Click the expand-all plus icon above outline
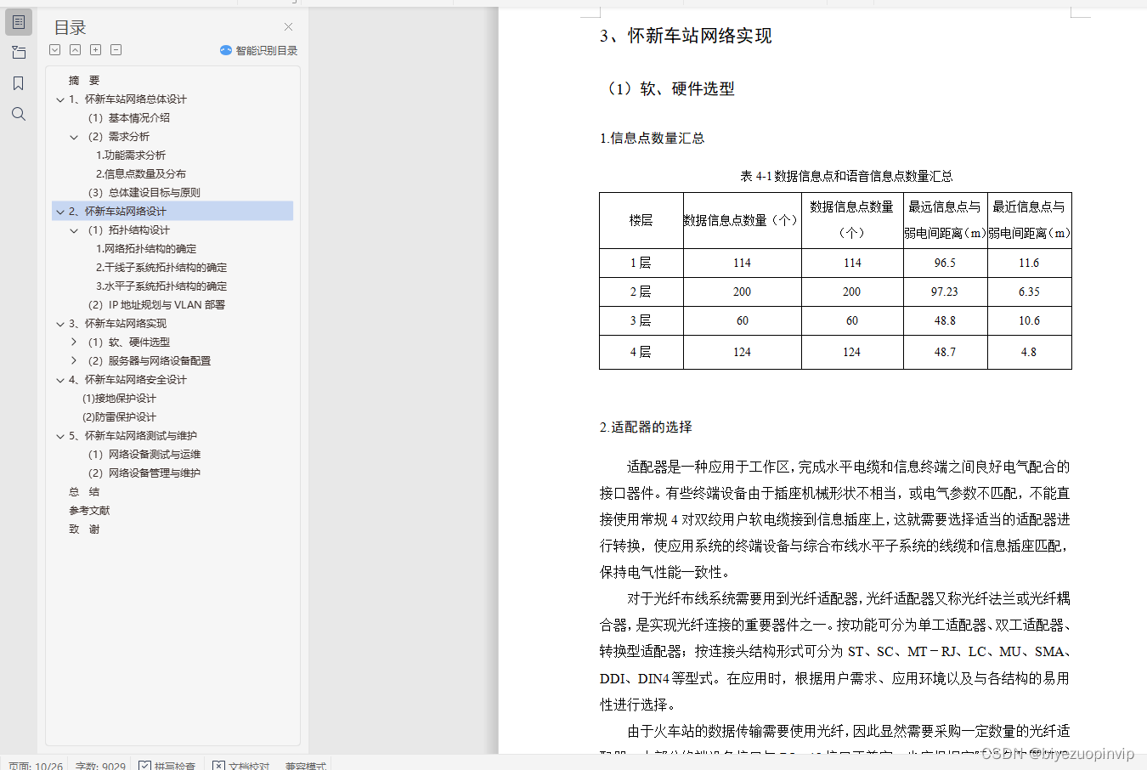The image size is (1147, 770). pyautogui.click(x=95, y=49)
